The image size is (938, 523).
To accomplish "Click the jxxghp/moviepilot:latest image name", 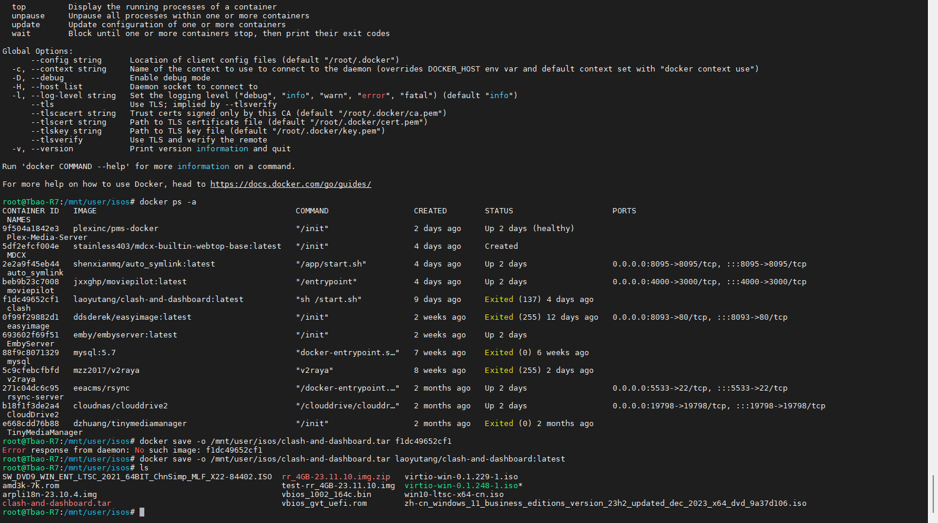I will 130,282.
